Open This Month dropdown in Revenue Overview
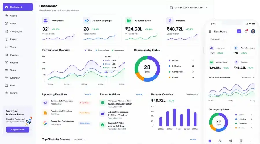This screenshot has height=144, width=260. [192, 94]
